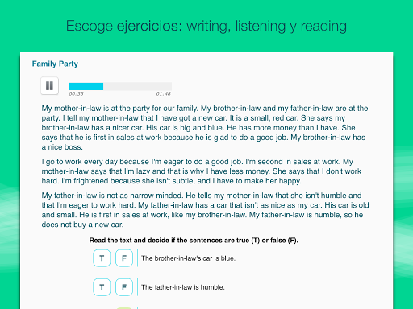Click the "Escoge ejercicios" header text
Viewport: 413px width, 309px height.
point(124,27)
